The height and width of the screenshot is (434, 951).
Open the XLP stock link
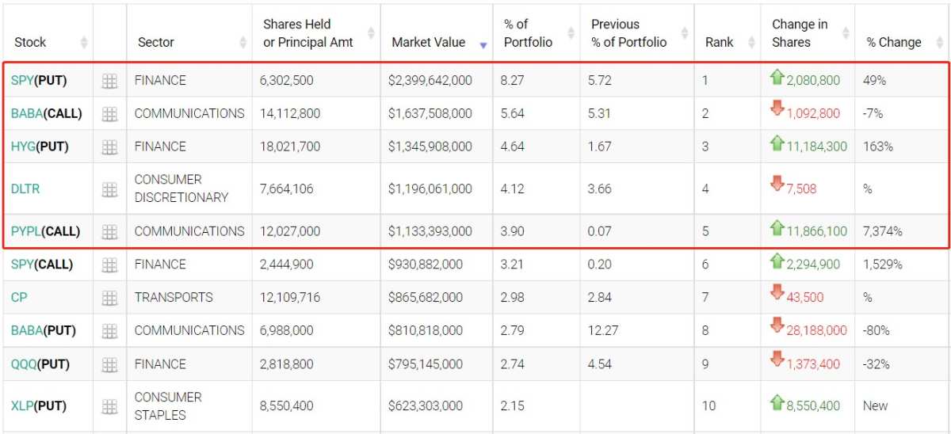(x=21, y=406)
